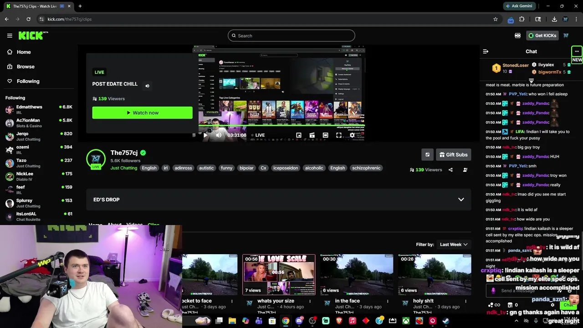This screenshot has width=583, height=328.
Task: Open The757cj channel avatar
Action: pyautogui.click(x=96, y=159)
